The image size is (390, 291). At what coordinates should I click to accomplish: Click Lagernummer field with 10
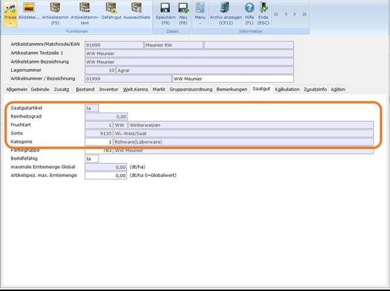coord(100,71)
